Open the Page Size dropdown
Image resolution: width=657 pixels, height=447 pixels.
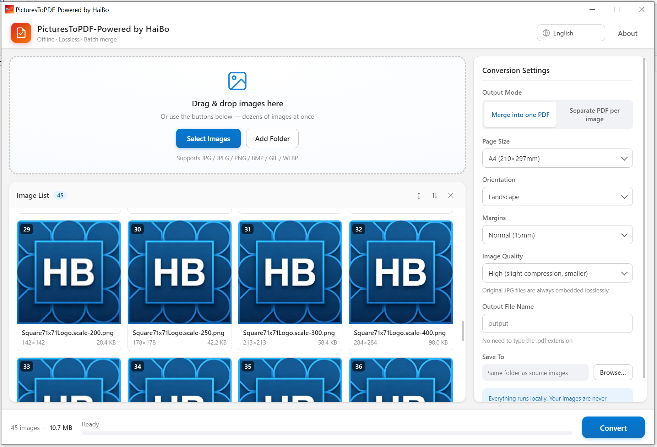(557, 158)
